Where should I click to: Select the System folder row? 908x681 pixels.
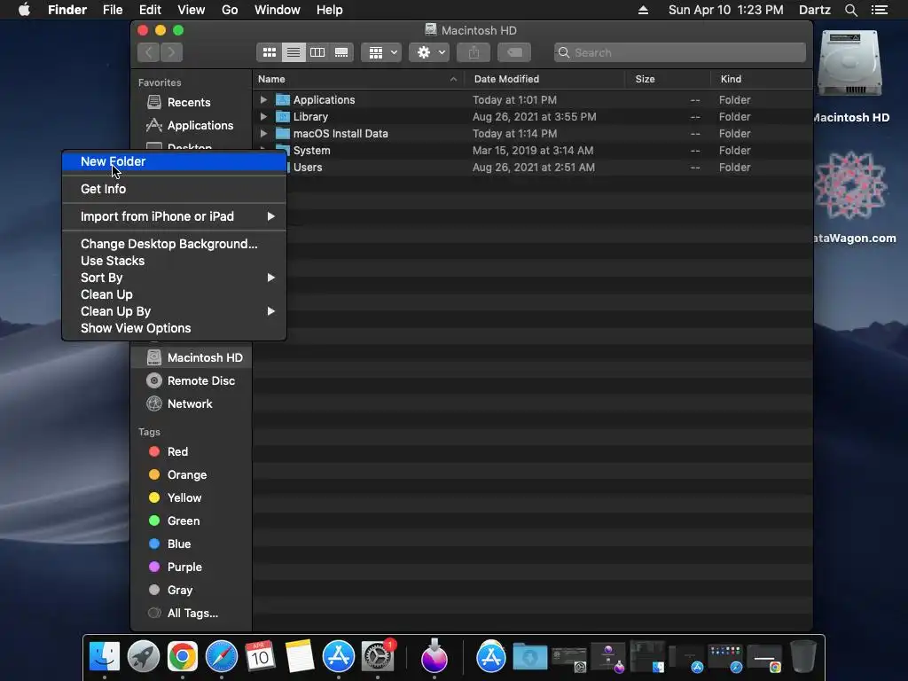tap(532, 151)
